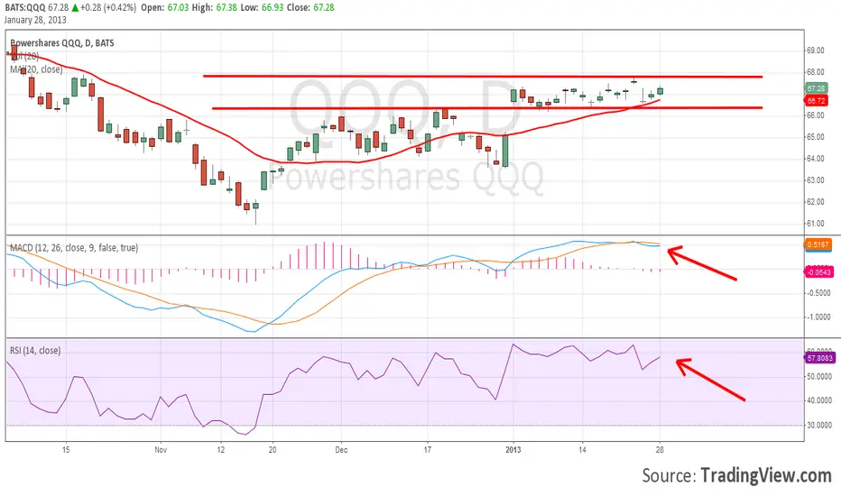This screenshot has height=496, width=841.
Task: Click the 40.0000 RSI axis label
Action: 819,400
